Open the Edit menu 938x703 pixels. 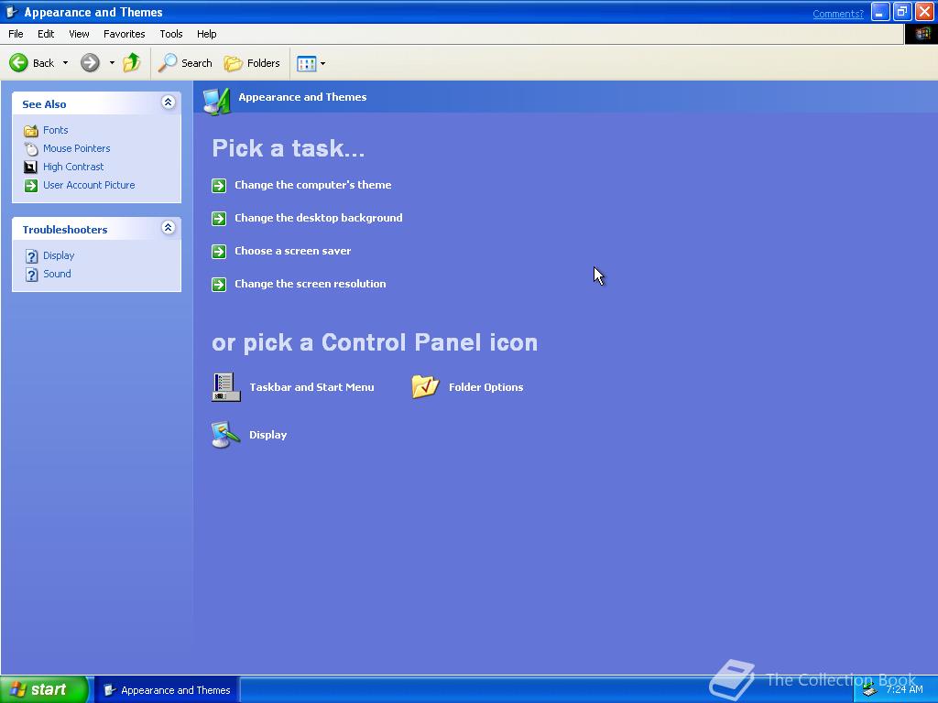click(46, 34)
